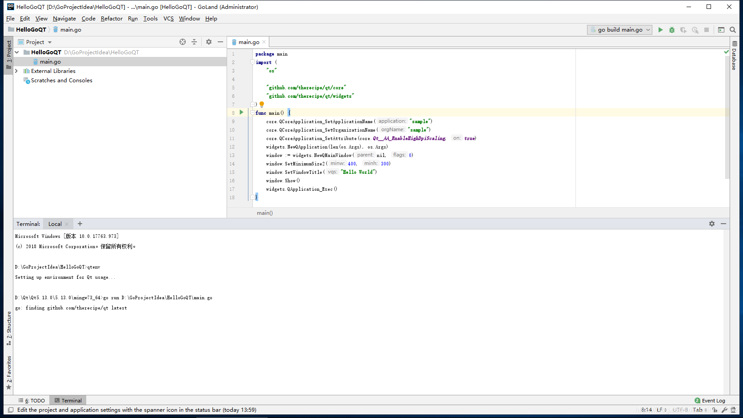Click the locate file crosshair icon in Project panel
The width and height of the screenshot is (743, 418).
click(x=183, y=42)
